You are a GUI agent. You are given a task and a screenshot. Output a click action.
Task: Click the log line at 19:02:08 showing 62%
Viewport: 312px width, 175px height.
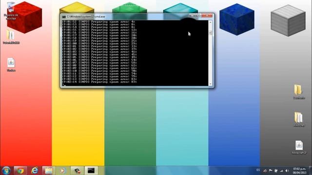click(99, 65)
